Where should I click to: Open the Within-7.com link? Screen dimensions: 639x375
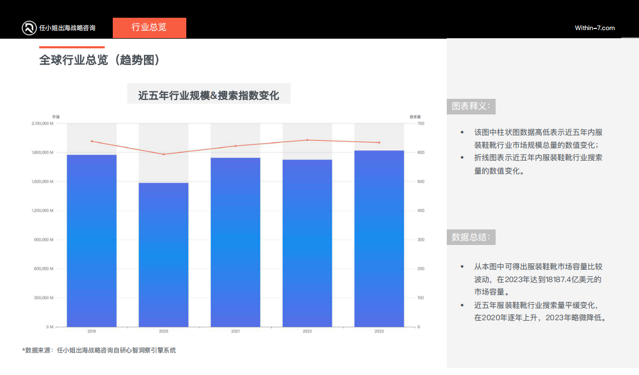click(x=594, y=28)
